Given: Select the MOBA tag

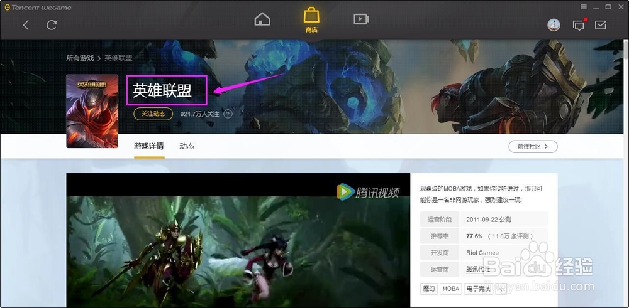Looking at the screenshot, I should (451, 289).
